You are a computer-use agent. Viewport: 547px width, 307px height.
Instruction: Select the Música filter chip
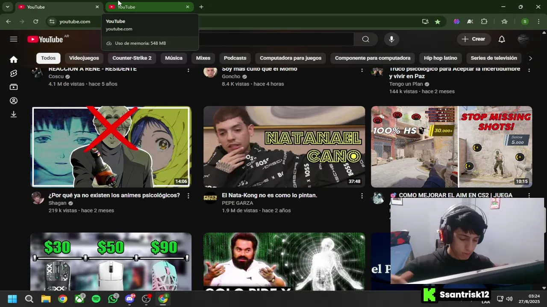coord(174,58)
